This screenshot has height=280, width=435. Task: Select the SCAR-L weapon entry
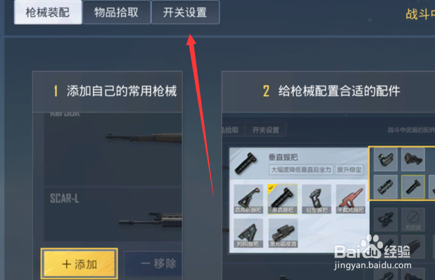pos(113,214)
